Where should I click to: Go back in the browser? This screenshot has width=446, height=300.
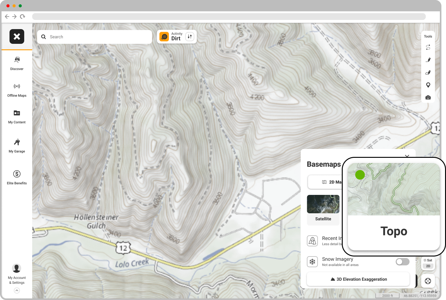[7, 17]
